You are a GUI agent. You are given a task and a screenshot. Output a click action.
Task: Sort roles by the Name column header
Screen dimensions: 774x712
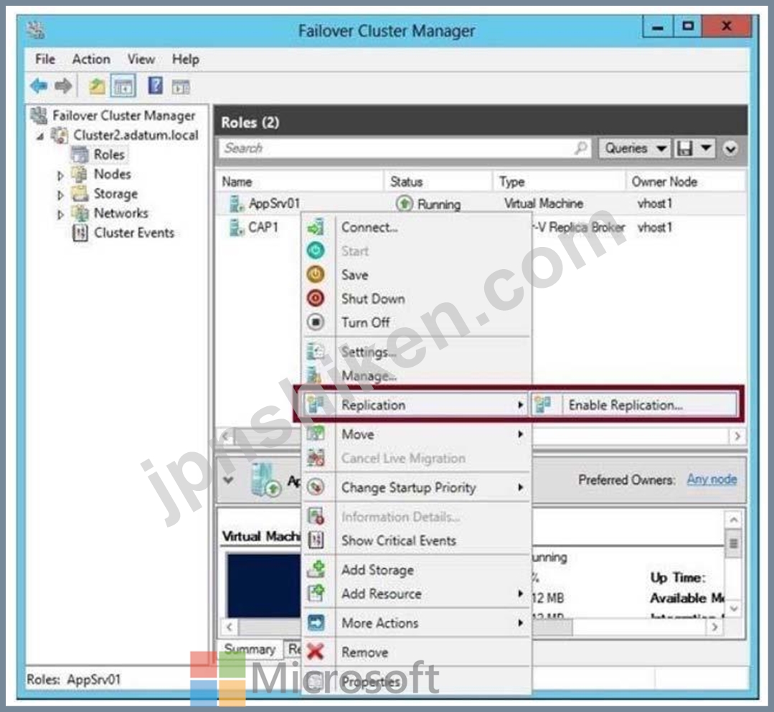pos(300,182)
